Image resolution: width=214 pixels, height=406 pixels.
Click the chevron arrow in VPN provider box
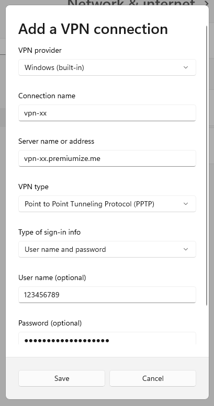click(x=186, y=67)
